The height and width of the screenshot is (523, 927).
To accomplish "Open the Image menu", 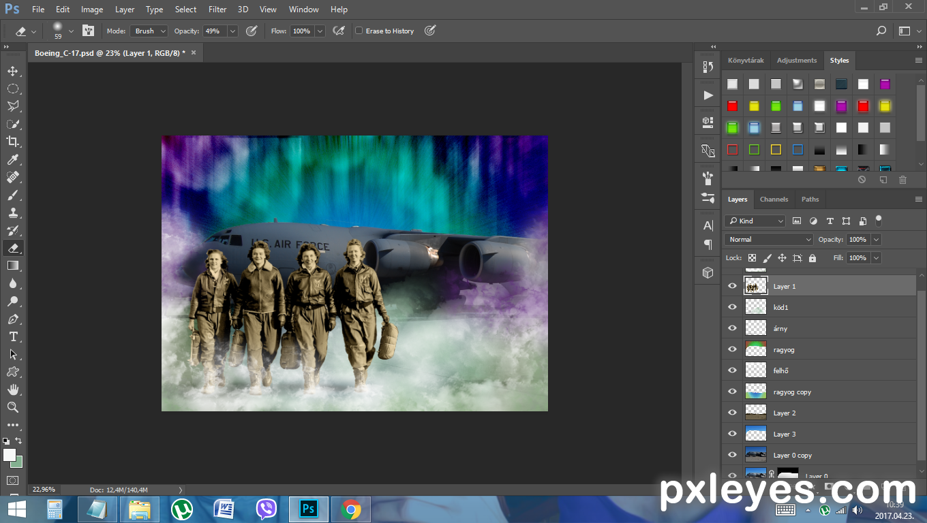I will [x=92, y=10].
